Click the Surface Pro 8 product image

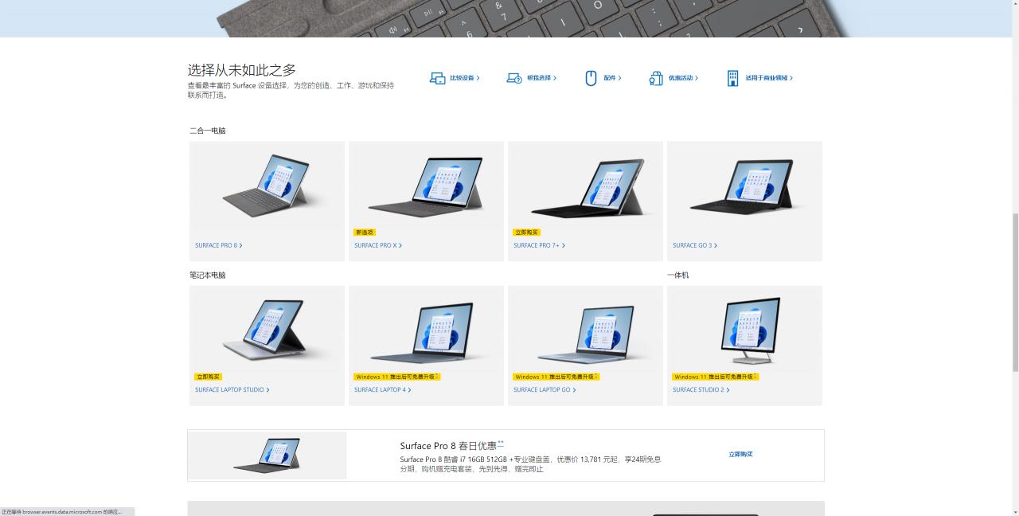click(x=267, y=186)
